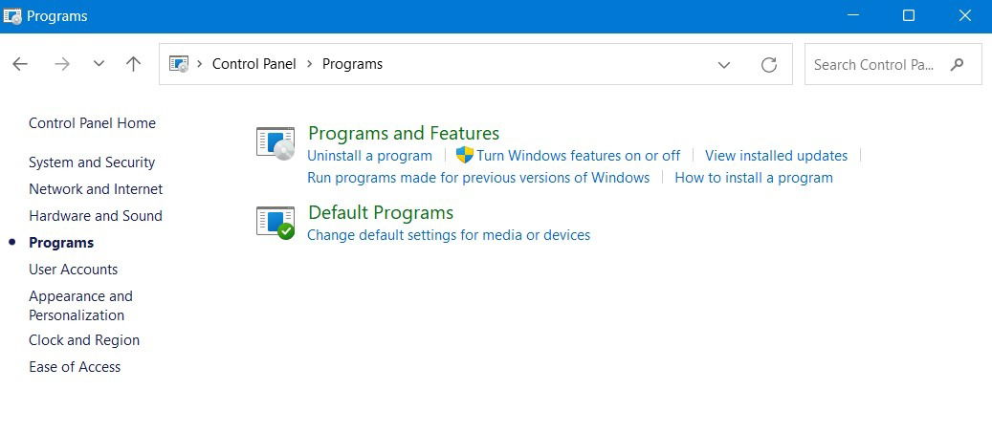
Task: Click the magnifier search icon
Action: (x=958, y=64)
